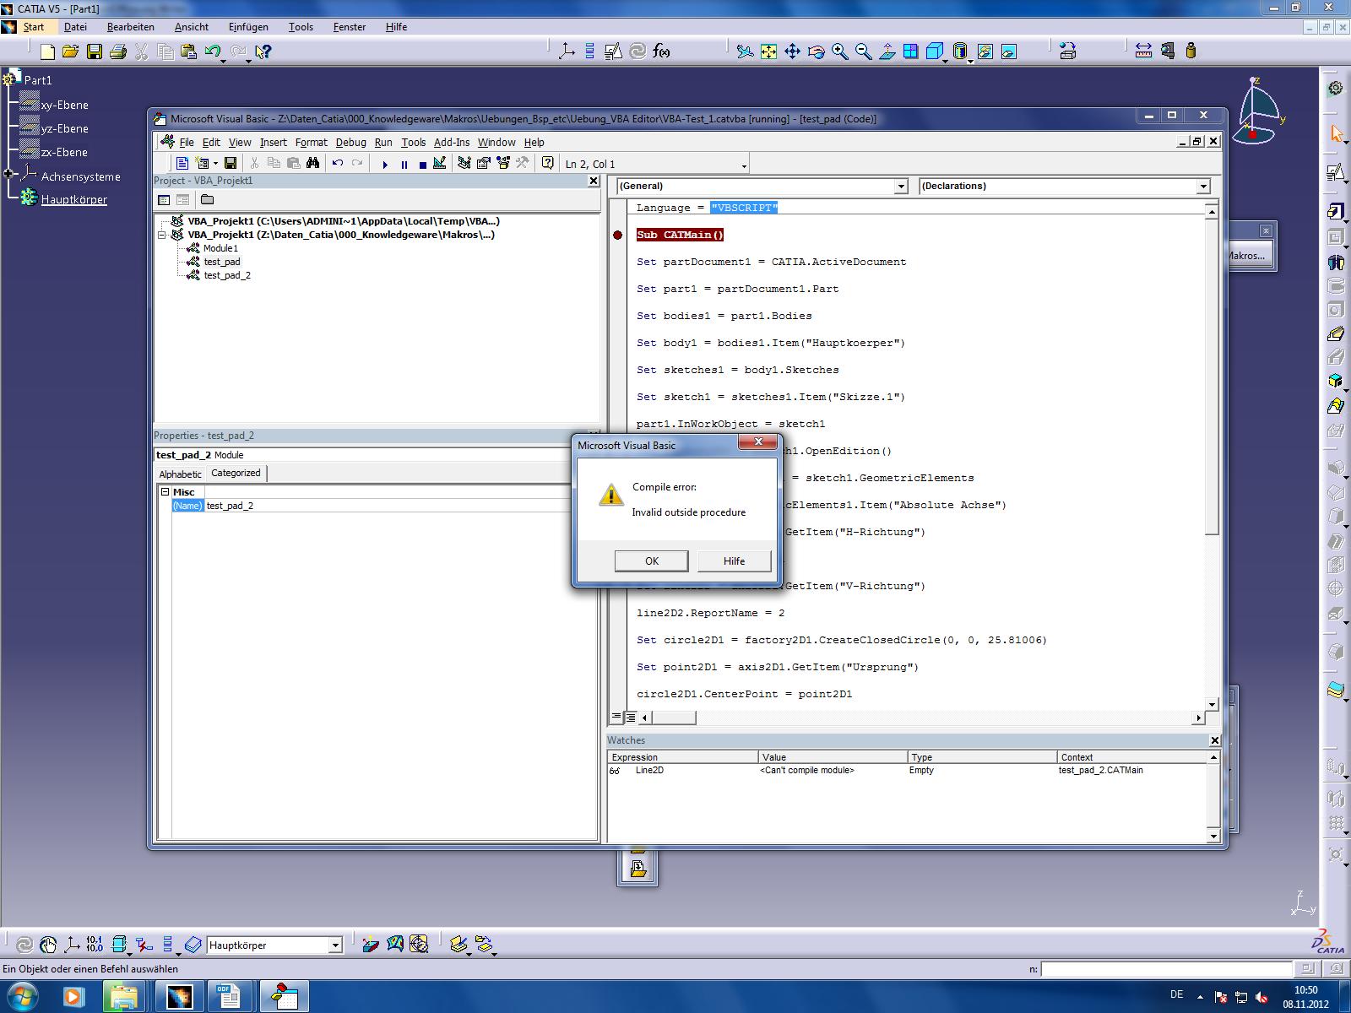This screenshot has width=1351, height=1013.
Task: Click Run Sub play icon in VBA toolbar
Action: click(x=385, y=164)
